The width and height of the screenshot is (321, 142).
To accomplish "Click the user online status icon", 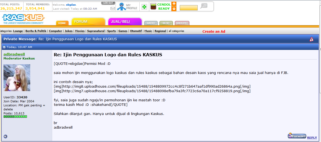I will click(x=5, y=136).
